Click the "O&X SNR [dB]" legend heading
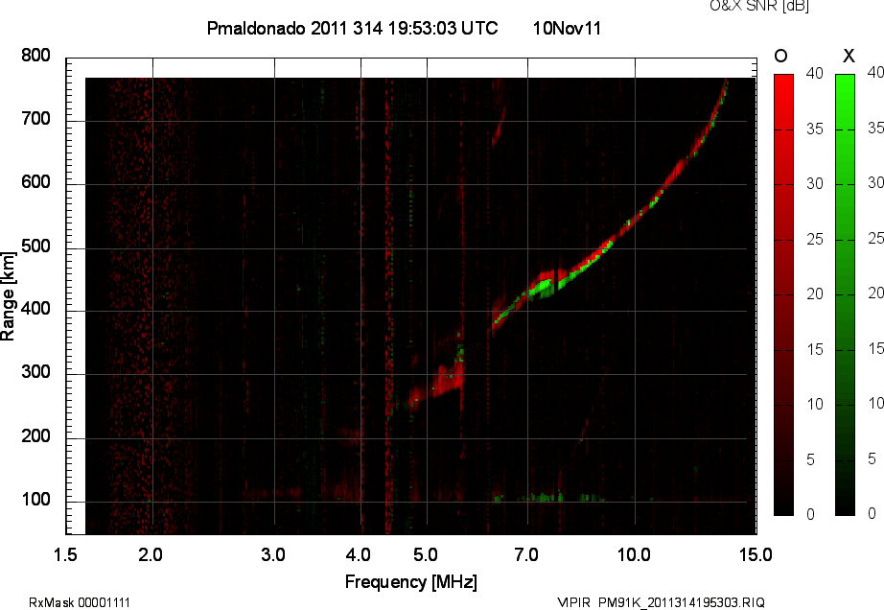 click(758, 6)
